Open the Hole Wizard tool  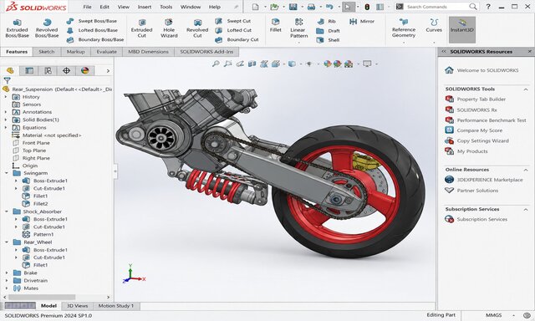pyautogui.click(x=169, y=28)
